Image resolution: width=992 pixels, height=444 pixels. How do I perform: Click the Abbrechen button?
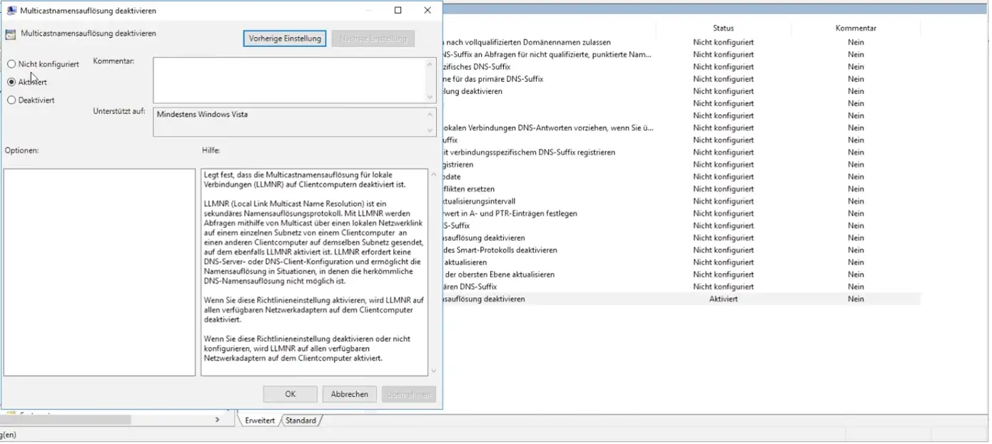[x=350, y=394]
